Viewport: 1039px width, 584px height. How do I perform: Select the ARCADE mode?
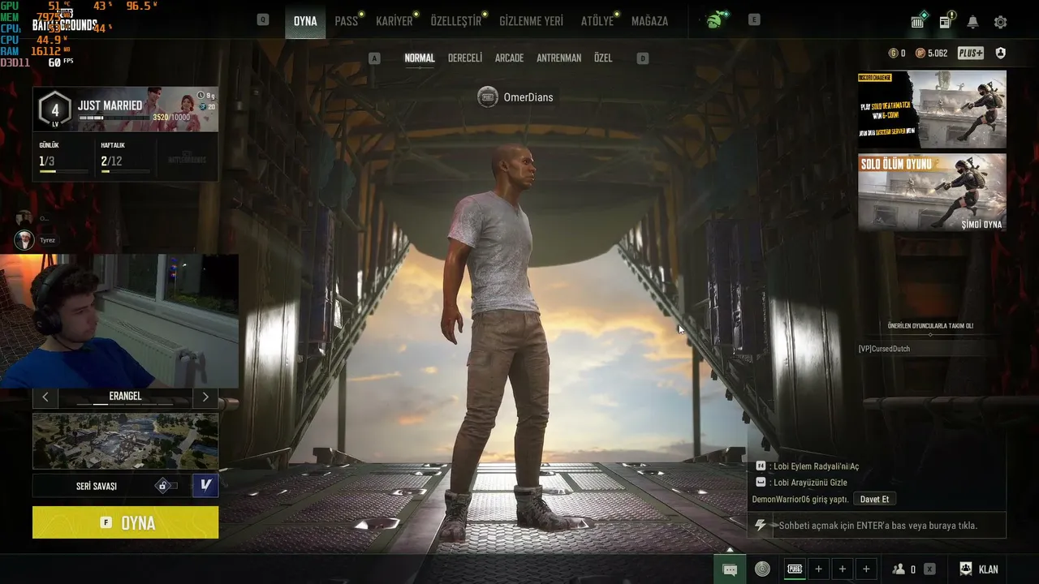tap(509, 58)
